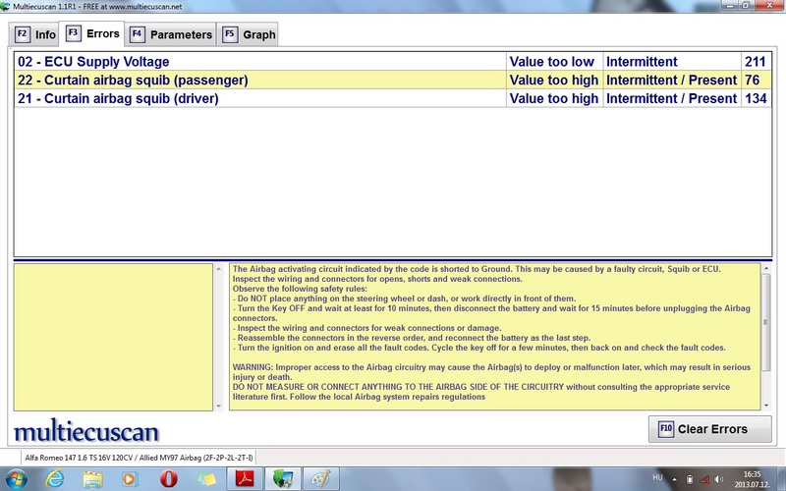Click the volume speaker tray icon

pyautogui.click(x=719, y=479)
